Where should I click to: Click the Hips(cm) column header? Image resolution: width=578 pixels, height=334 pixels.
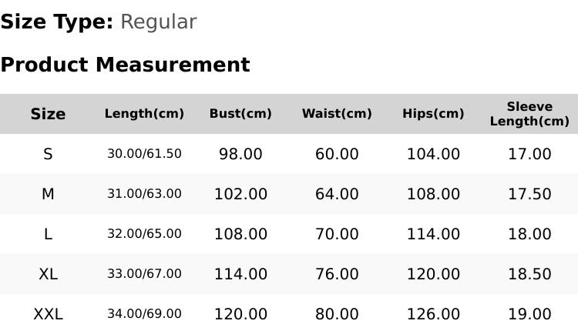433,114
